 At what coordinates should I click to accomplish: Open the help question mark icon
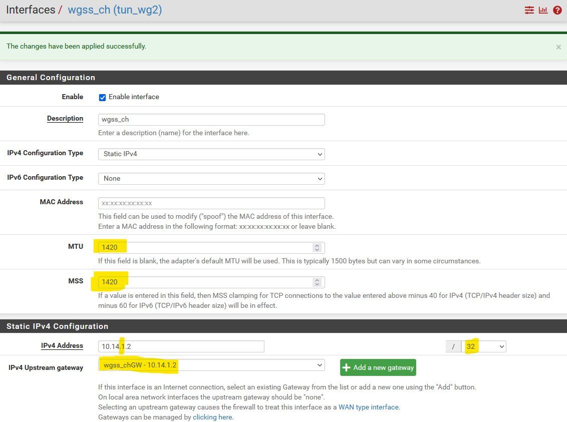557,10
